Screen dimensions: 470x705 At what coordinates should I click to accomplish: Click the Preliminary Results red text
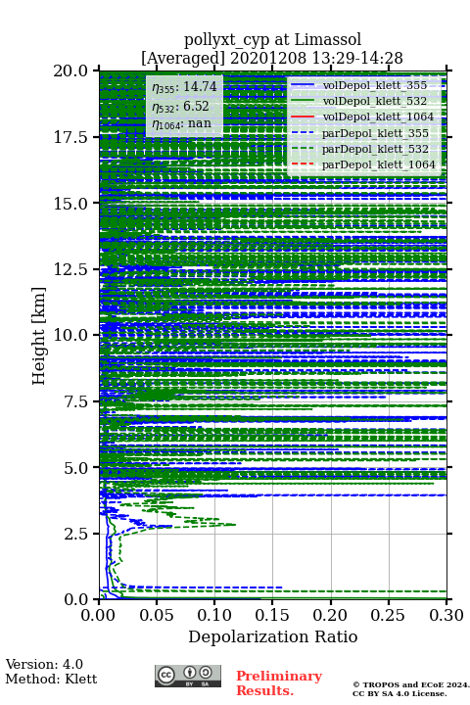[x=279, y=682]
